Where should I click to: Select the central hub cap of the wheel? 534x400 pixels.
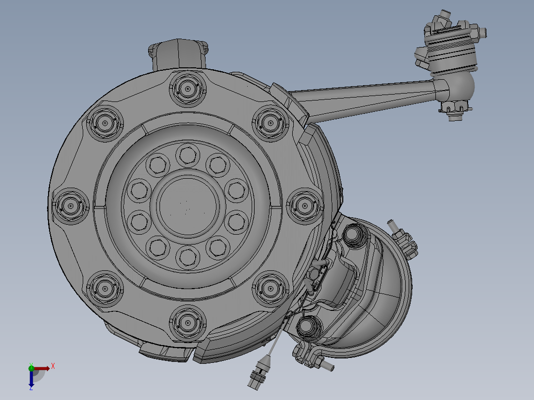(188, 205)
